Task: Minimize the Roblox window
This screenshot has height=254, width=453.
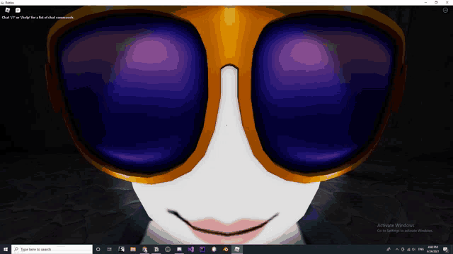Action: click(x=425, y=2)
